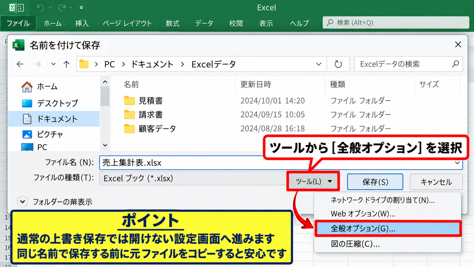Go up one folder level arrow
474x267 pixels.
click(66, 64)
